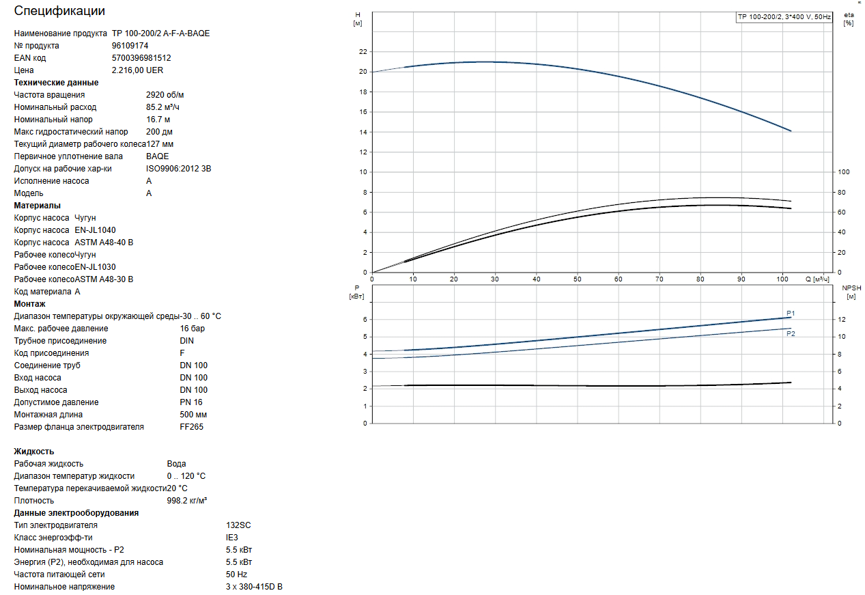The height and width of the screenshot is (595, 865).
Task: Select the product name "TP 100-200/2 A-F-A-BAQE"
Action: [x=161, y=33]
